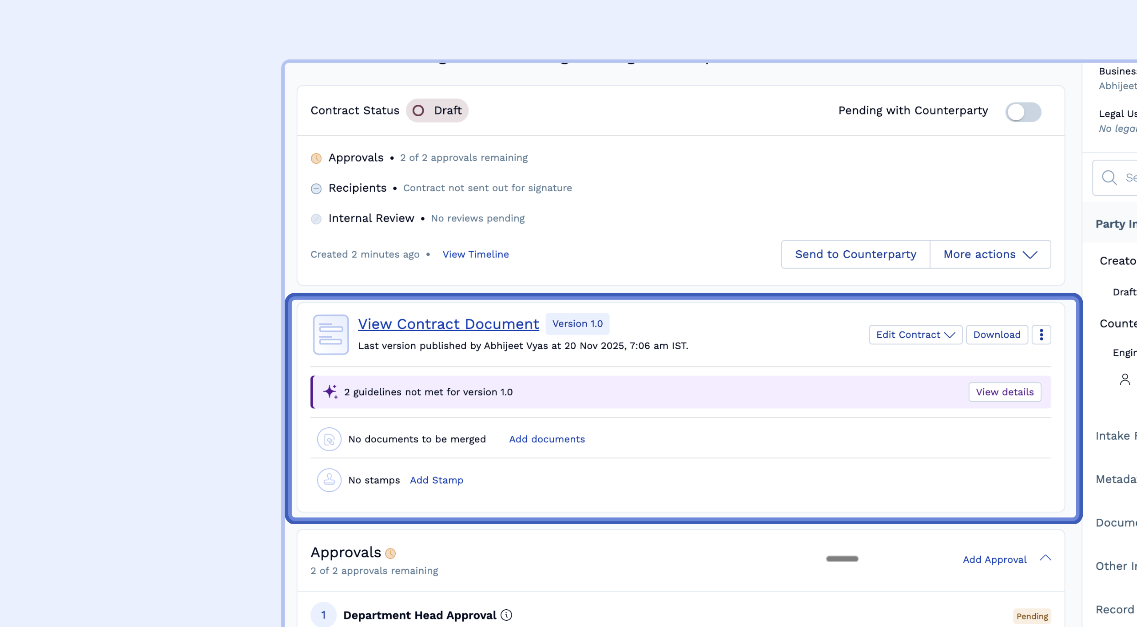Open the More actions dropdown
This screenshot has height=627, width=1137.
click(x=990, y=254)
